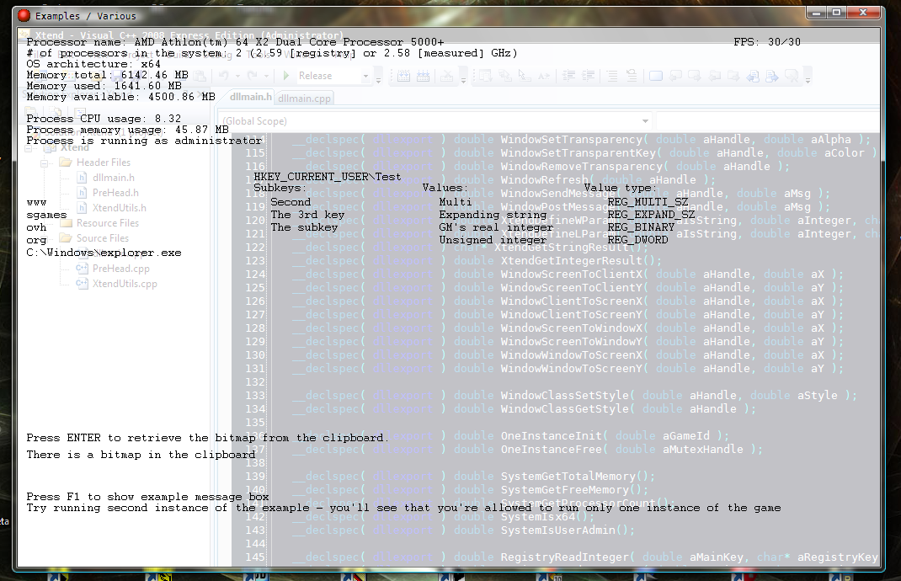This screenshot has height=581, width=901.
Task: Click the red ball icon in the title bar
Action: pyautogui.click(x=24, y=15)
